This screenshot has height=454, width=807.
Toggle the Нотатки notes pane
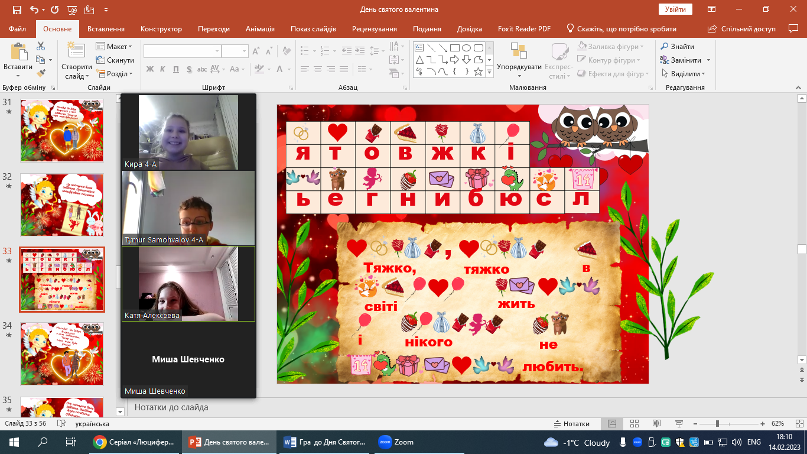pos(571,424)
